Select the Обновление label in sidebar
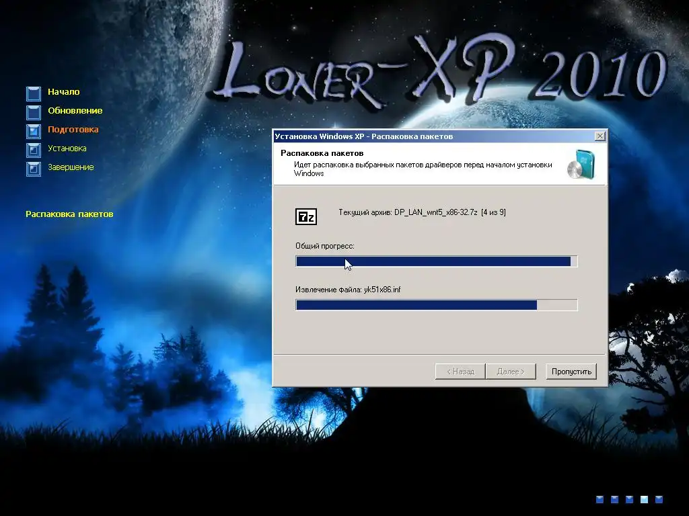This screenshot has height=516, width=689. [75, 111]
